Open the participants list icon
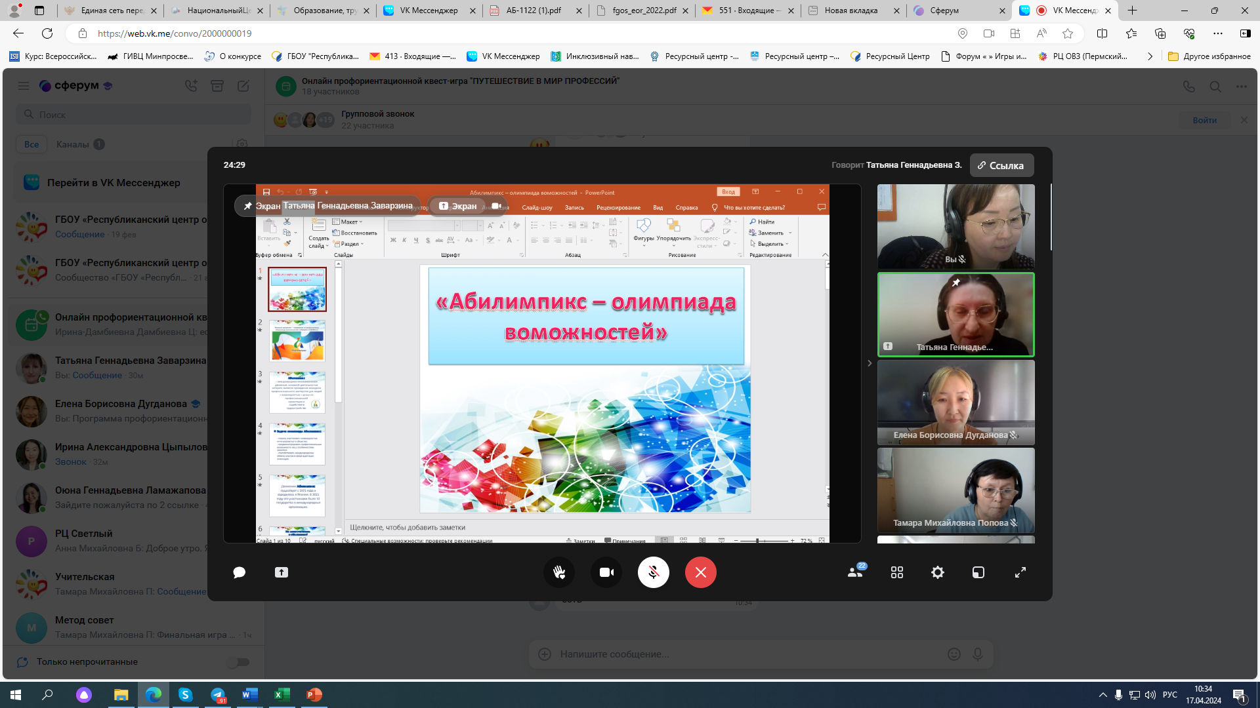This screenshot has height=708, width=1260. point(856,572)
